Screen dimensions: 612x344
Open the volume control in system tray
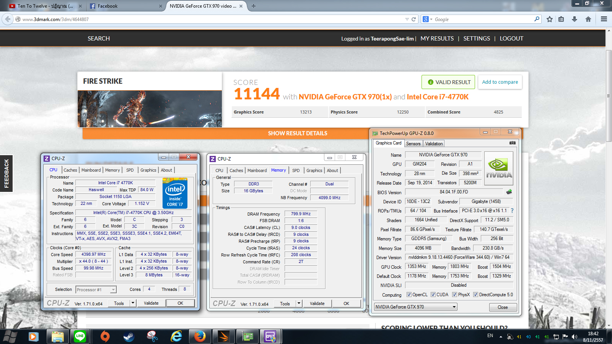[575, 337]
